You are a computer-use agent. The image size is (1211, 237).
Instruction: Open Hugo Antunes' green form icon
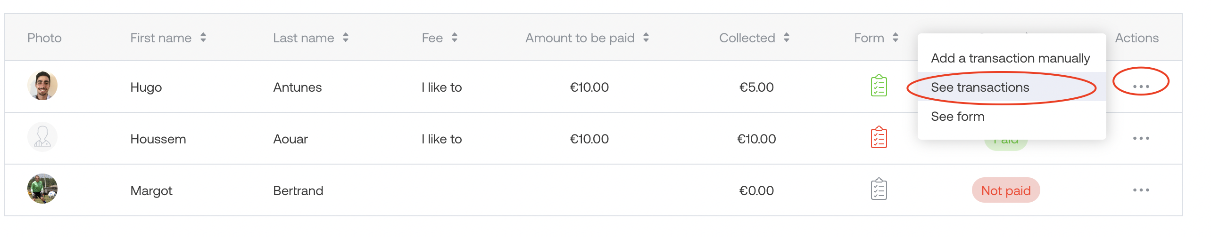[x=879, y=86]
